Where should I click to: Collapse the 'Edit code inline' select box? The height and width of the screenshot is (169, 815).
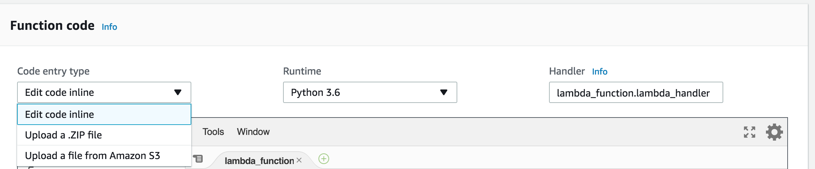tap(104, 92)
